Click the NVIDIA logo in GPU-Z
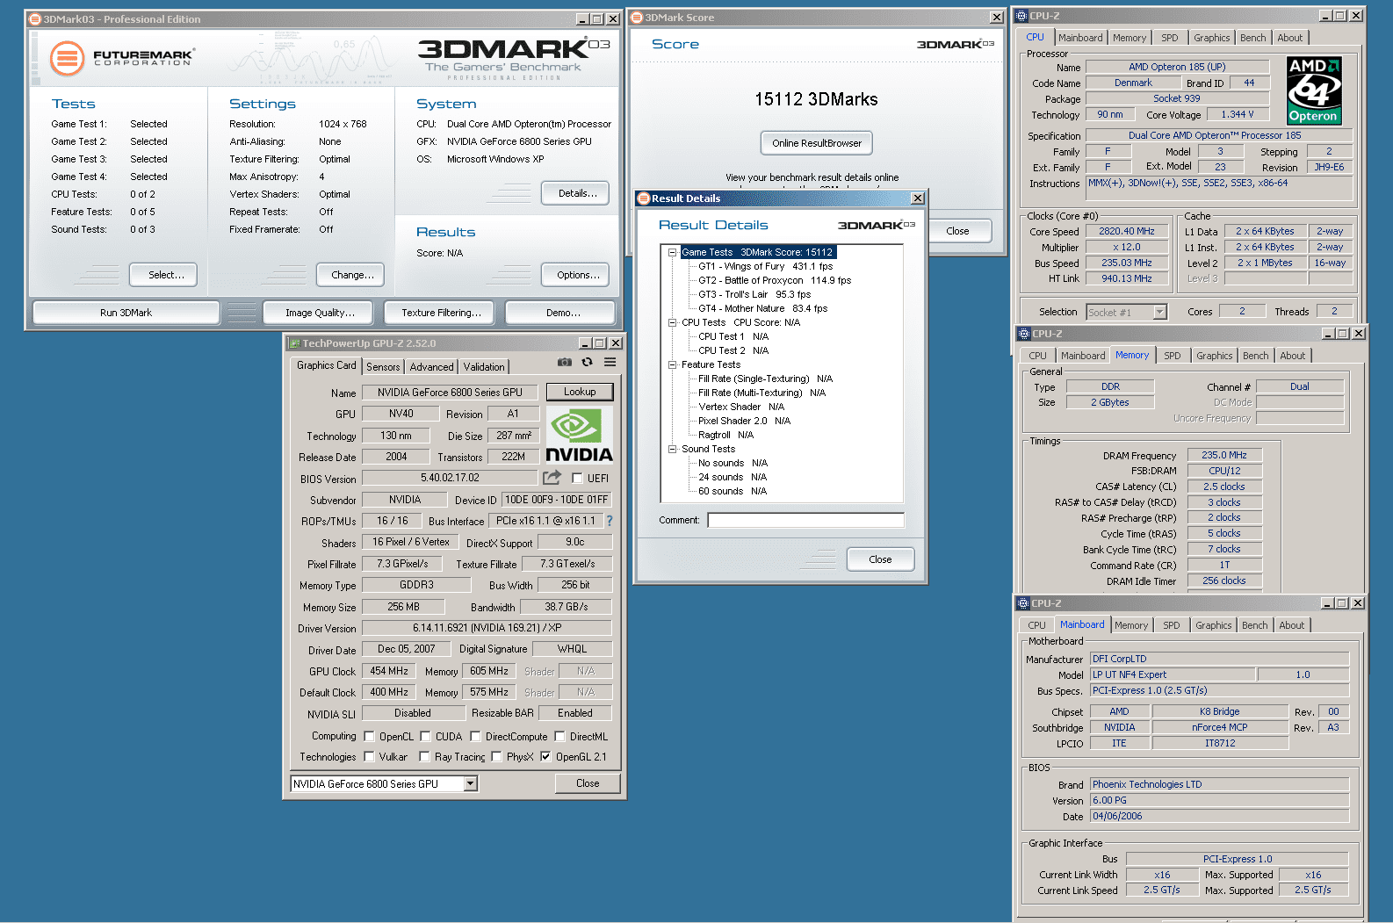Image resolution: width=1393 pixels, height=923 pixels. point(579,435)
